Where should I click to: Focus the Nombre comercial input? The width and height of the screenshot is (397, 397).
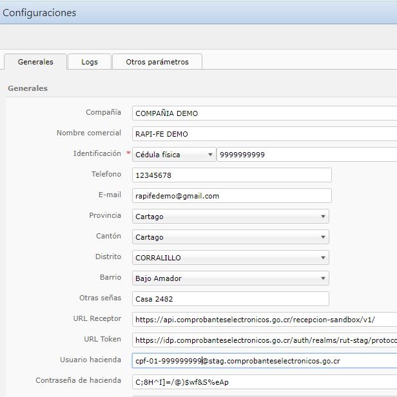tap(264, 134)
